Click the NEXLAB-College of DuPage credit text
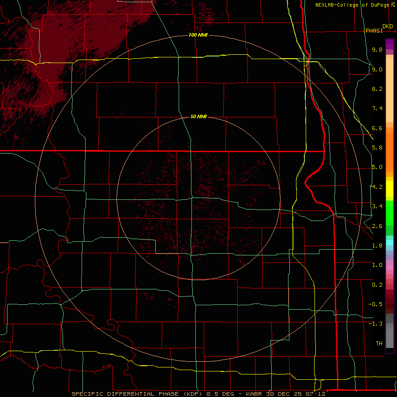The image size is (397, 397). [x=353, y=5]
